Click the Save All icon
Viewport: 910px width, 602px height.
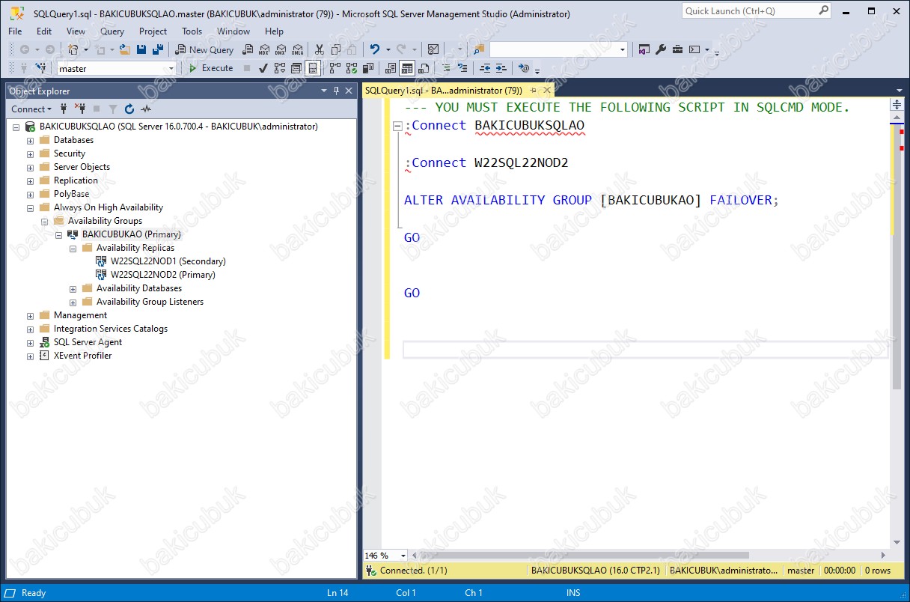(x=158, y=49)
